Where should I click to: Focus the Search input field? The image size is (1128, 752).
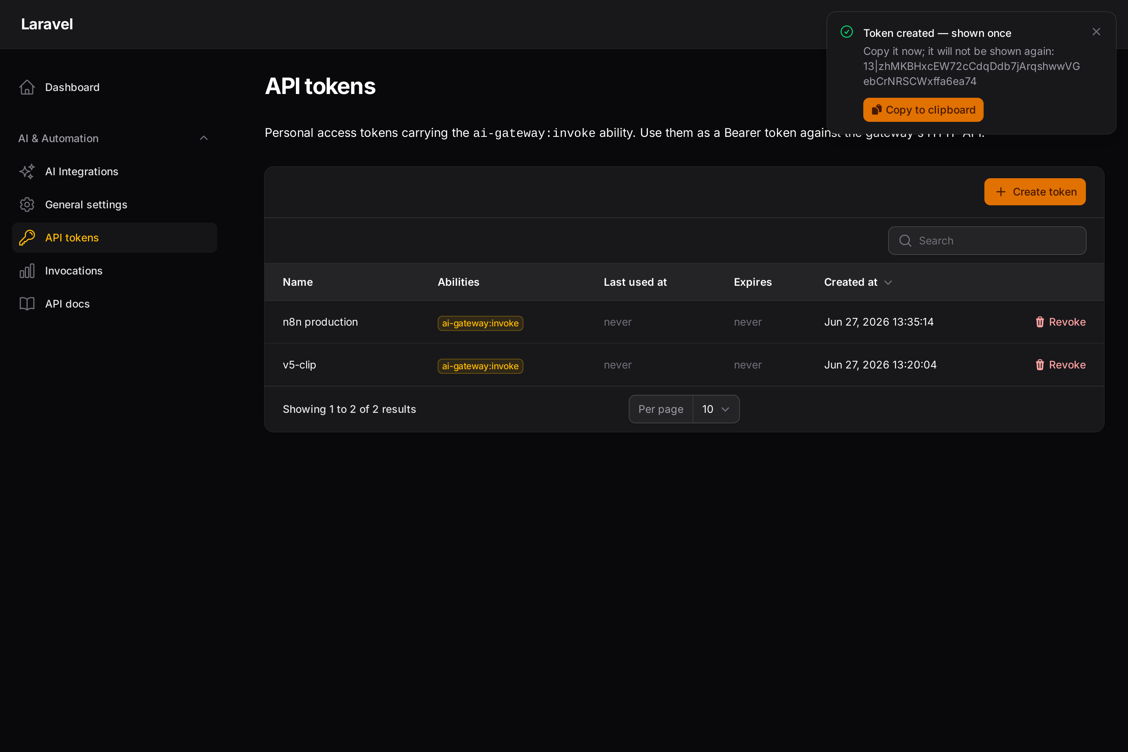tap(987, 241)
